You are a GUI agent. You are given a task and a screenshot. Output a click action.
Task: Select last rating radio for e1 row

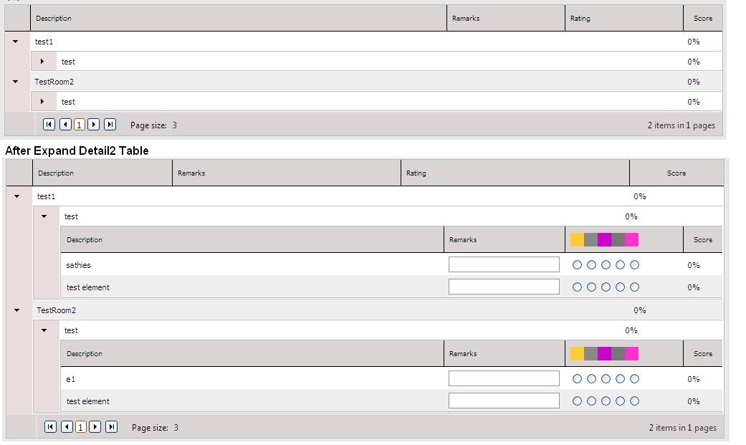(x=634, y=379)
